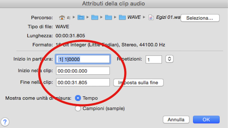Select the Campioni (sample) radio option
Viewport: 228px width, 128px height.
(x=78, y=108)
